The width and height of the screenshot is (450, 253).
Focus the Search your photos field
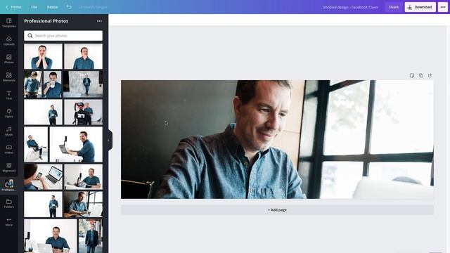(x=63, y=36)
